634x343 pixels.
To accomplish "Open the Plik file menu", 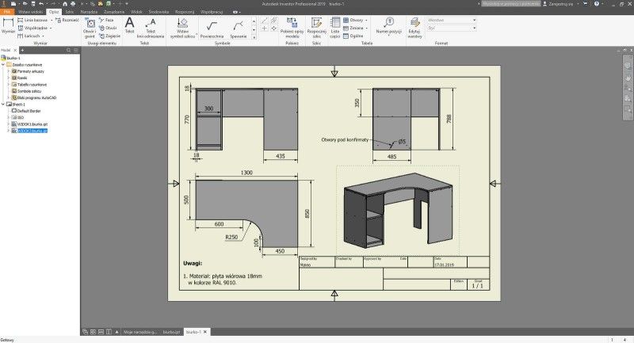I will tap(7, 12).
